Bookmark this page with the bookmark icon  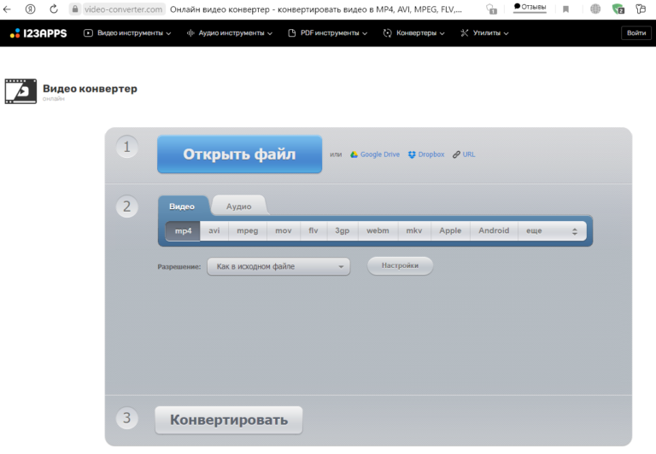tap(565, 9)
